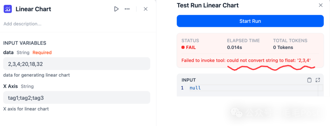Click the null line in INPUT editor
This screenshot has height=126, width=330.
[x=195, y=88]
